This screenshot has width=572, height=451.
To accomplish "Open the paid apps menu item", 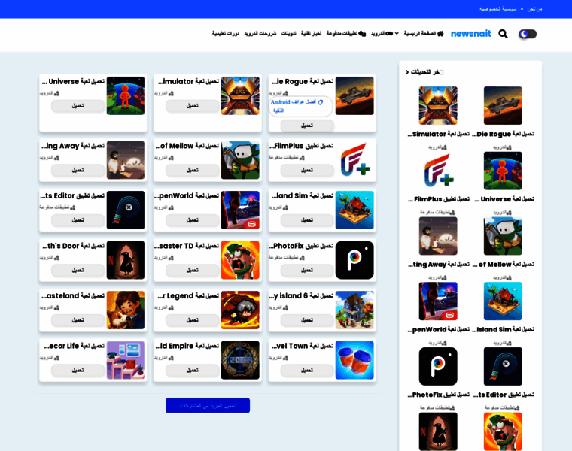I will tap(345, 34).
